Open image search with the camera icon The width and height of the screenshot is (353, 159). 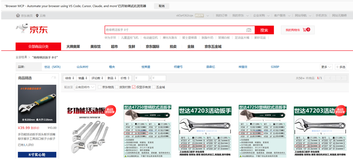coord(248,30)
